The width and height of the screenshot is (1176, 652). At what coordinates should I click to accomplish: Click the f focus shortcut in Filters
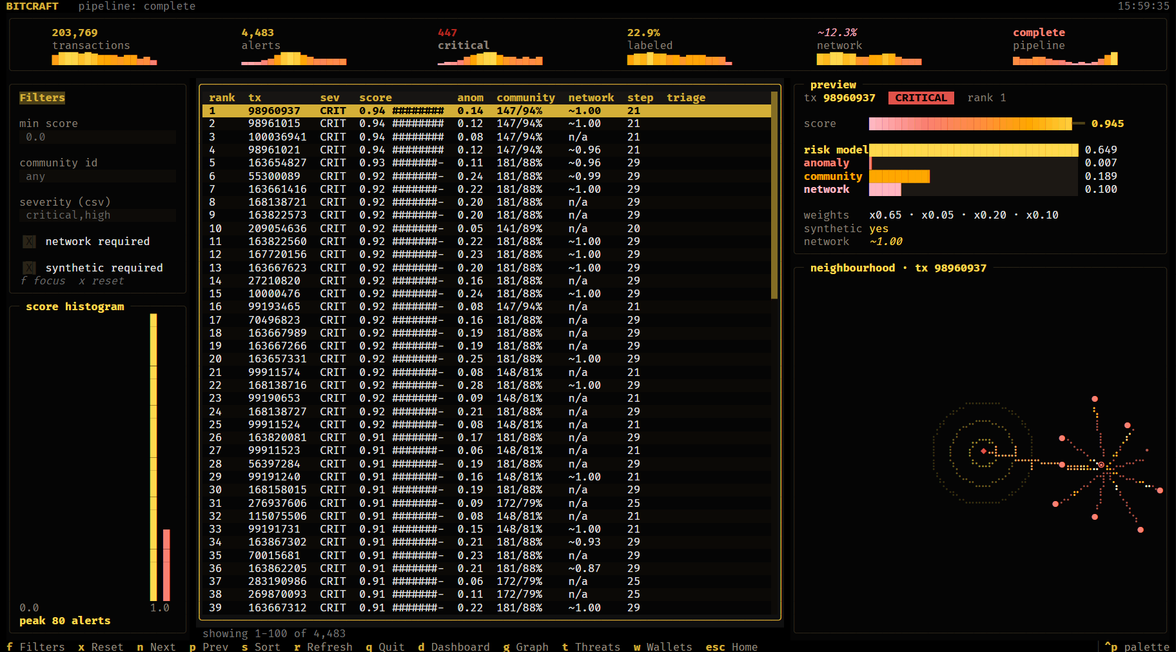tap(43, 281)
